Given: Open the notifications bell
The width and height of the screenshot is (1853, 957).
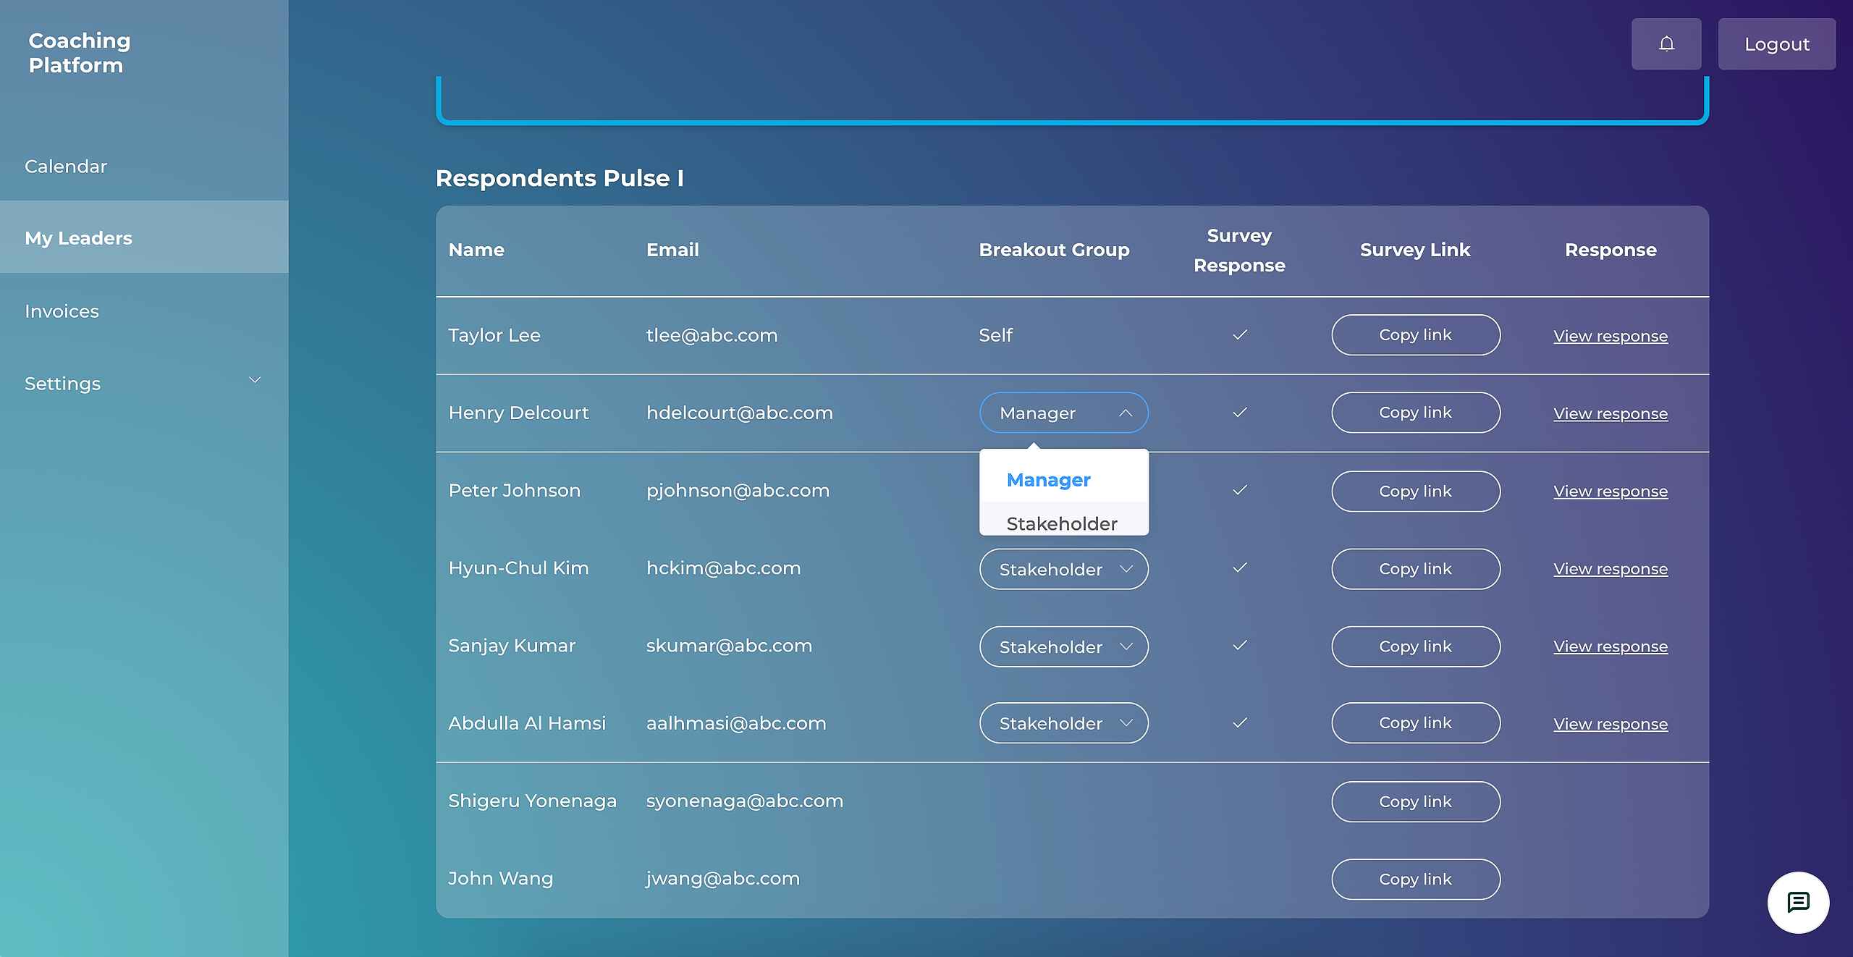Looking at the screenshot, I should tap(1666, 44).
